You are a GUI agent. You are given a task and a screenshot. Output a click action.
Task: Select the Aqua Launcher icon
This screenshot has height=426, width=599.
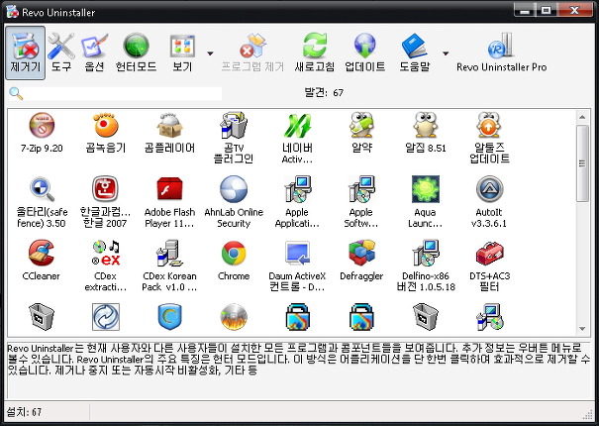tap(425, 189)
